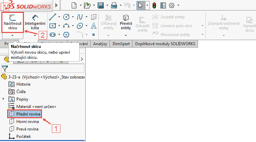Screen dimensions: 256x142
Task: Select the Point sketch tool
Action: [94, 35]
